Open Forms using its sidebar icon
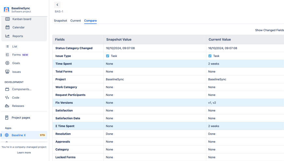Image resolution: width=284 pixels, height=161 pixels. pos(7,55)
